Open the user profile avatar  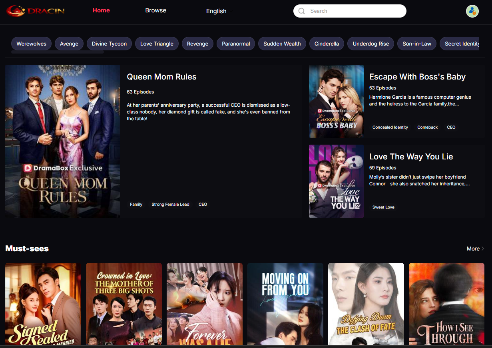[472, 11]
